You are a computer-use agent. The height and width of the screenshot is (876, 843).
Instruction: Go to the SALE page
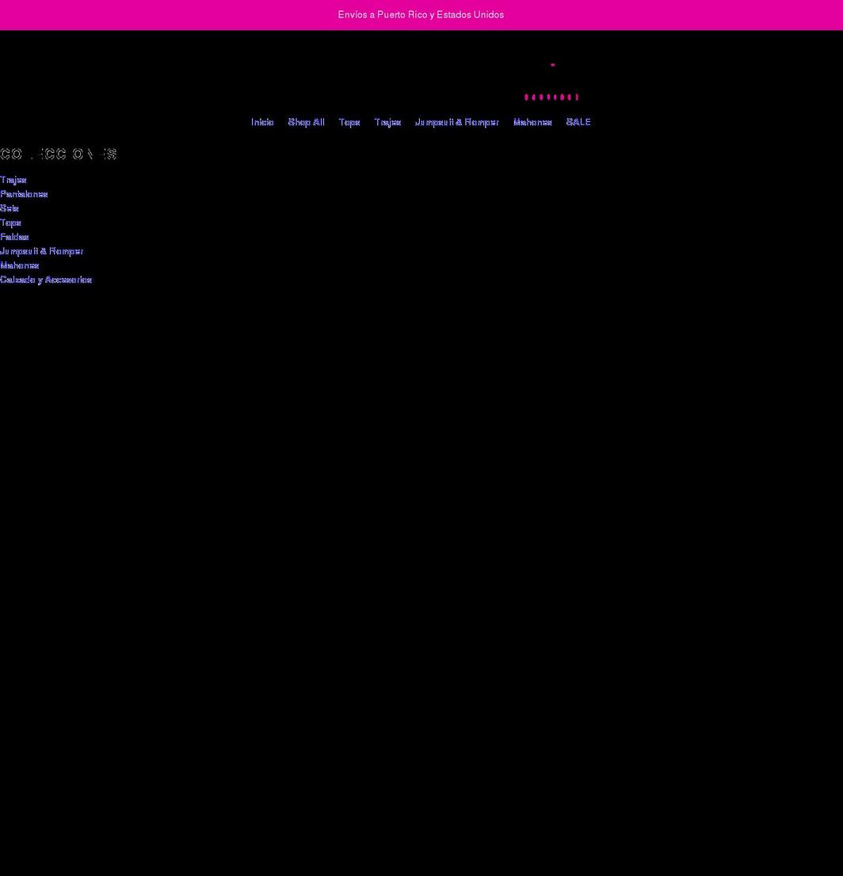pos(578,122)
